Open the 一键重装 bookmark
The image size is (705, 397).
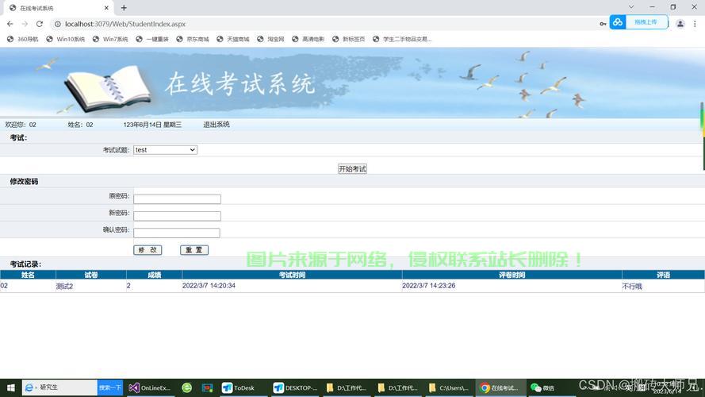tap(152, 39)
